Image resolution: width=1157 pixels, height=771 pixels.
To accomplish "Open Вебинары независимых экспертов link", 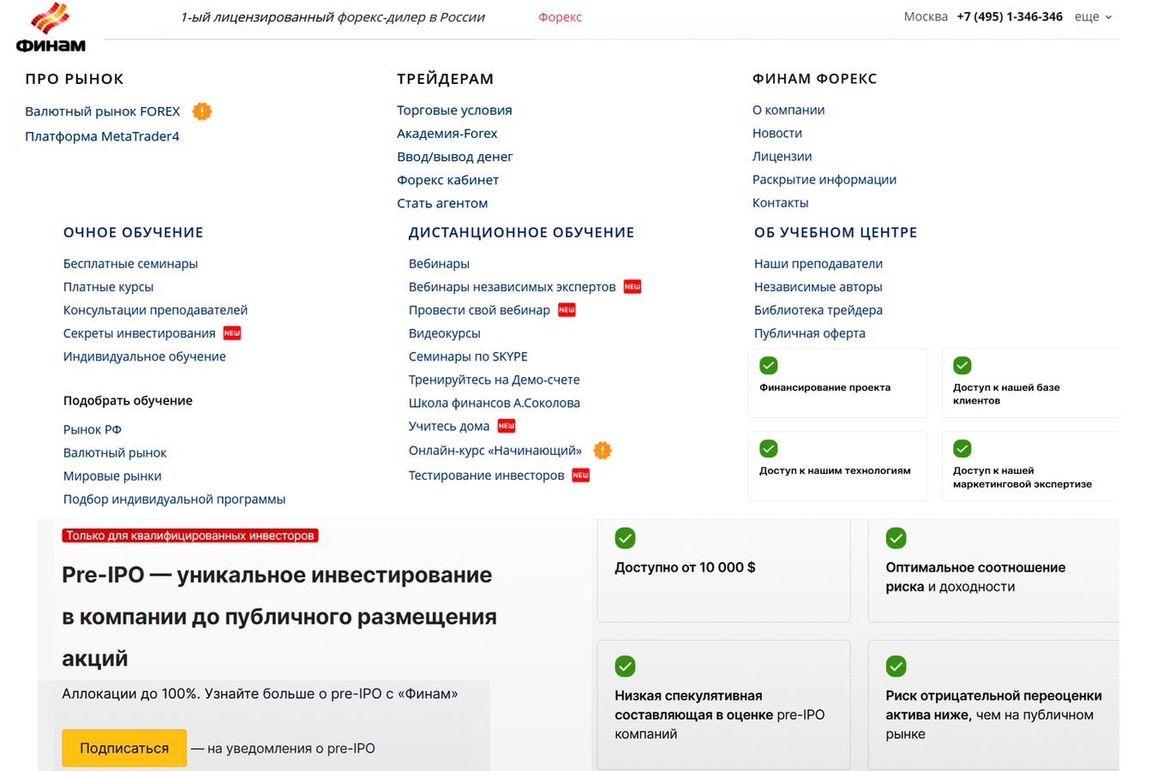I will (512, 287).
